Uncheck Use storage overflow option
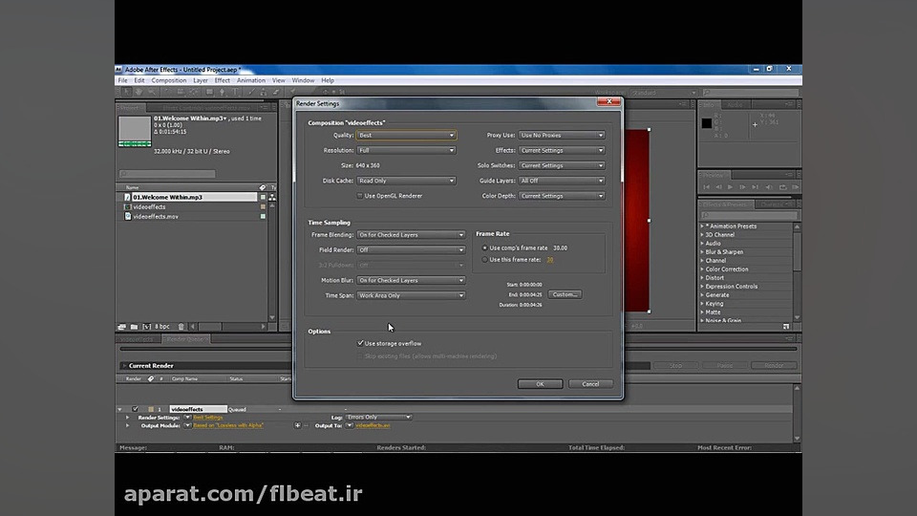The image size is (917, 516). [359, 343]
